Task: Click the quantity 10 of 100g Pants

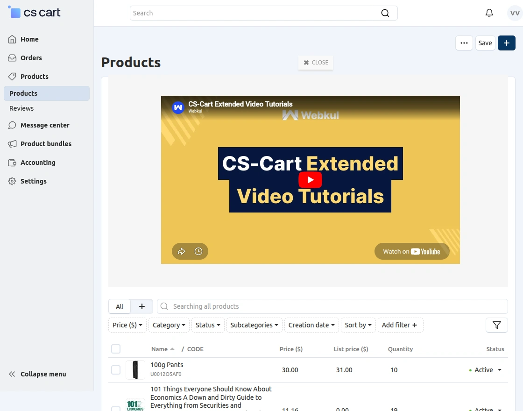Action: [394, 370]
